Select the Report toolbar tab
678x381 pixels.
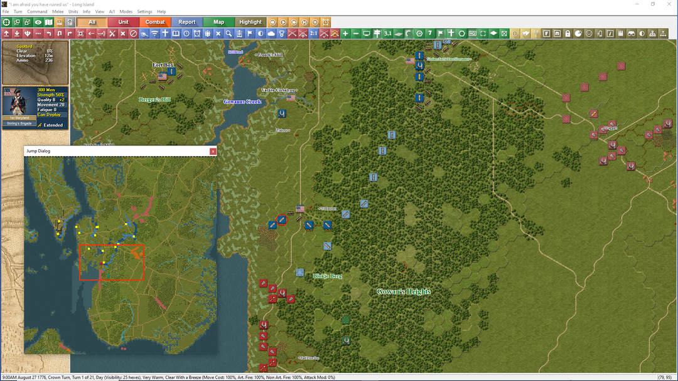pyautogui.click(x=187, y=22)
